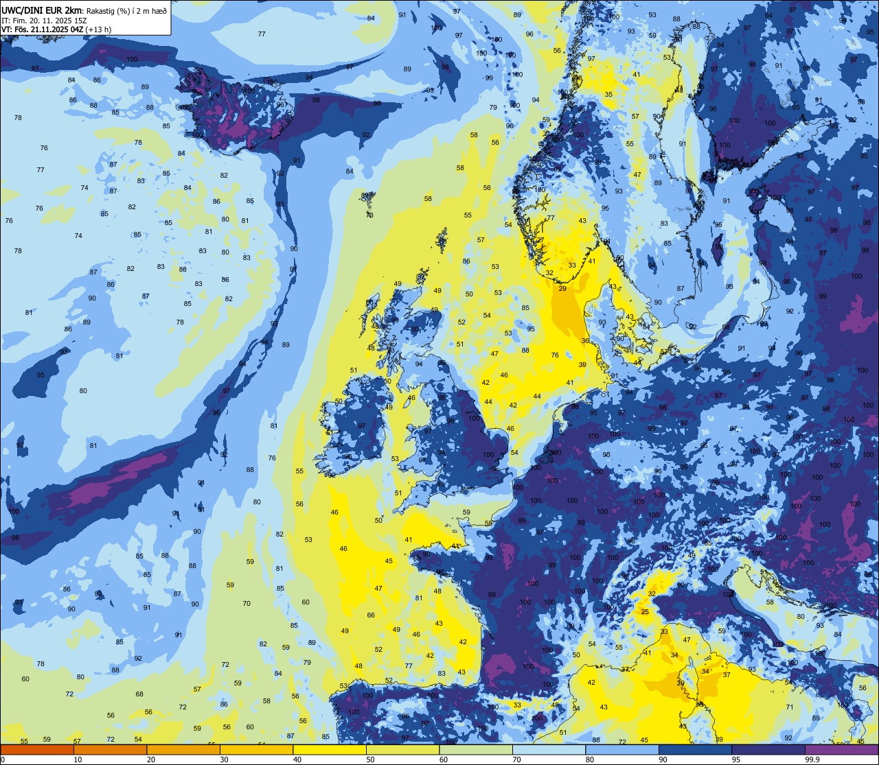Choose the 60–70 light green legend segment
Image resolution: width=879 pixels, height=765 pixels.
point(476,750)
